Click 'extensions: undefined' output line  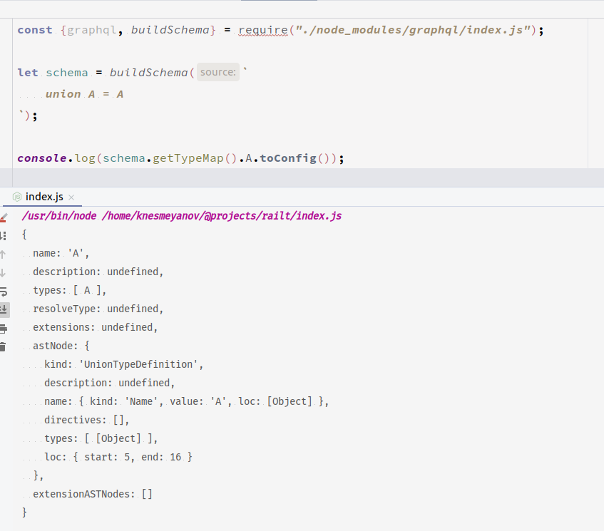click(95, 327)
